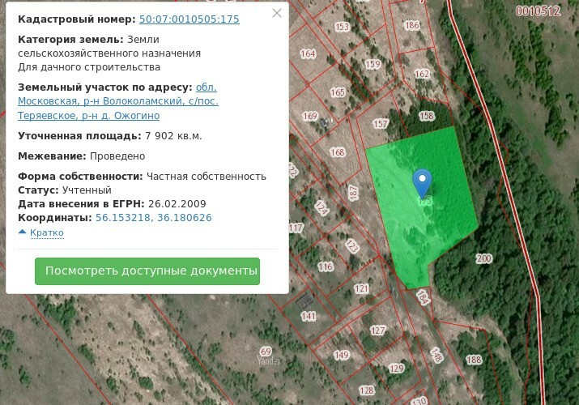The width and height of the screenshot is (579, 405).
Task: Open cadastral number 50:07:0010505:175 link
Action: click(189, 19)
